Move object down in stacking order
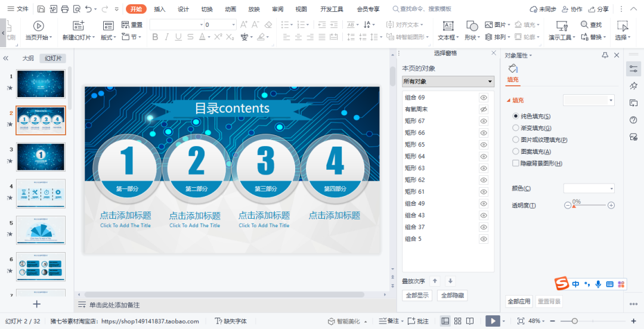Viewport: 644px width, 329px height. coord(450,281)
